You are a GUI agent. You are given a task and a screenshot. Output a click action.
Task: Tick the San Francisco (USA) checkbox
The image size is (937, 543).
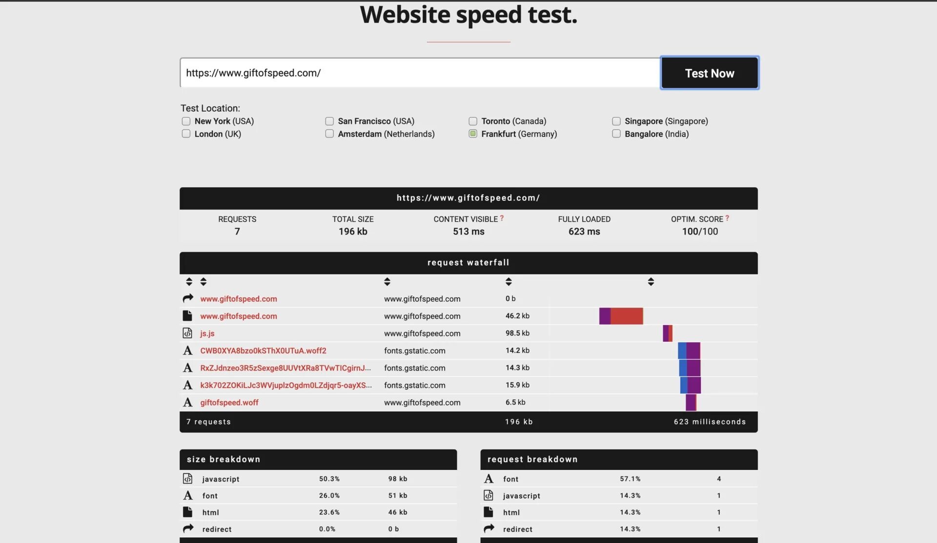click(x=329, y=121)
